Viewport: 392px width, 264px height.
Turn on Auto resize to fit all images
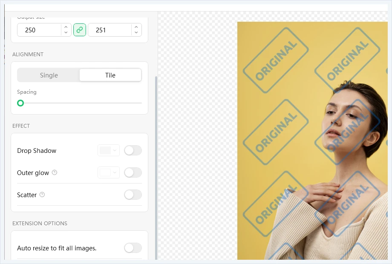(x=133, y=248)
